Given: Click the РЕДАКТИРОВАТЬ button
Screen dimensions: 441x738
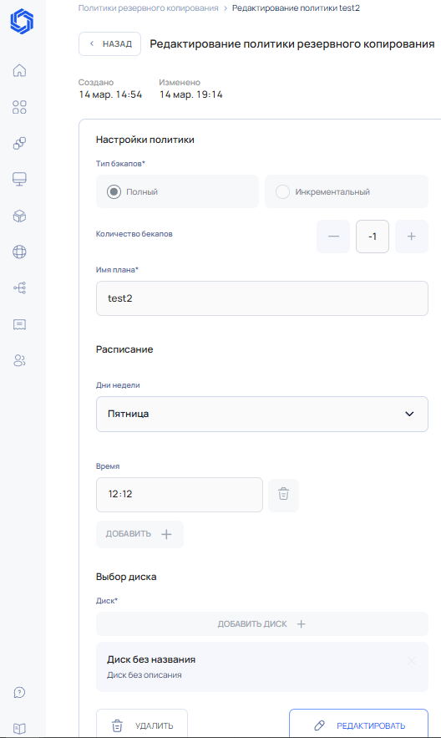Looking at the screenshot, I should (358, 725).
